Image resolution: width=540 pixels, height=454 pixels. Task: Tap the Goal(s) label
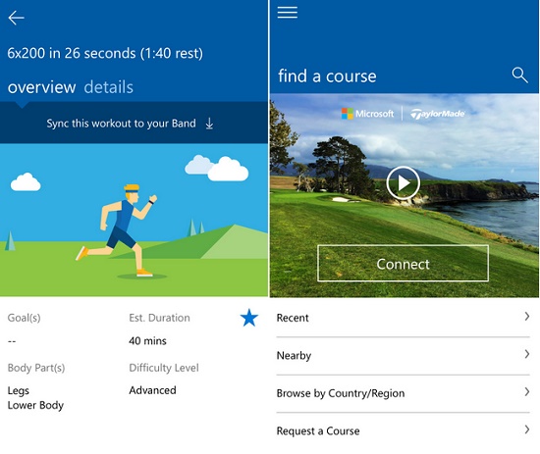25,318
